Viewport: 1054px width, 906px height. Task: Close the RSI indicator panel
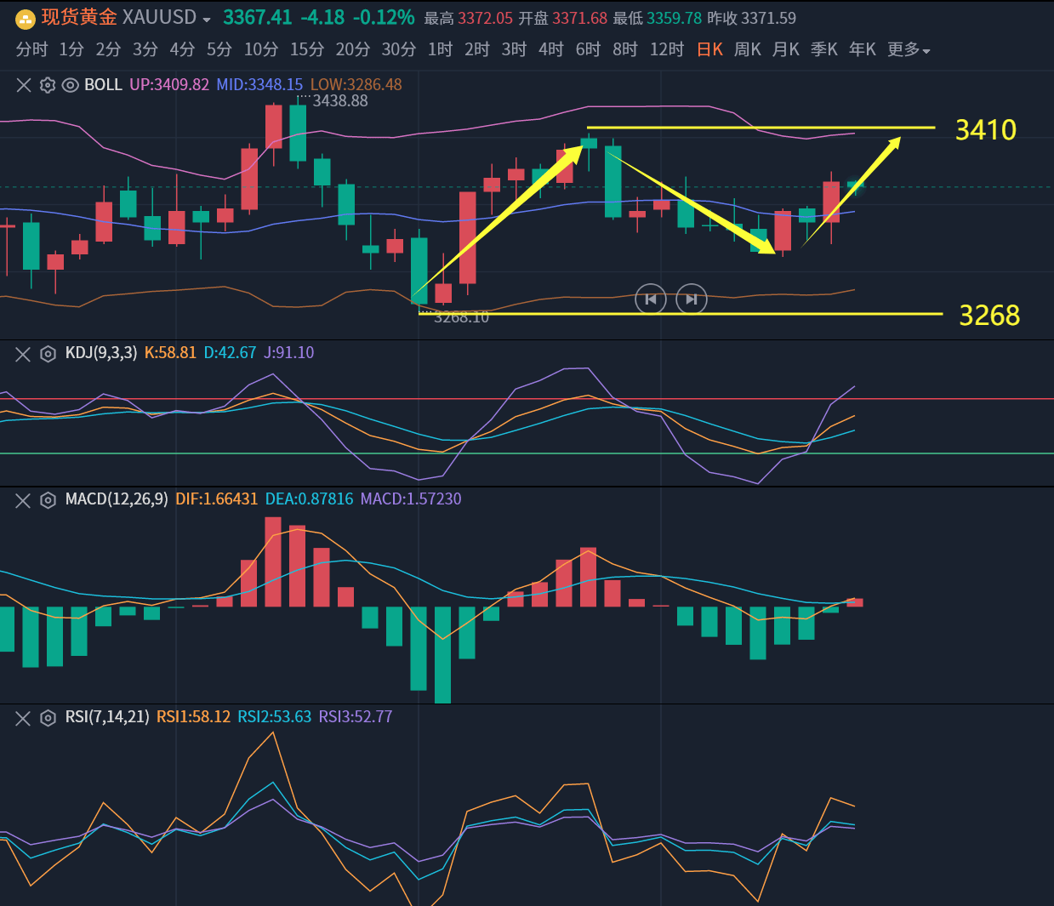click(x=23, y=718)
